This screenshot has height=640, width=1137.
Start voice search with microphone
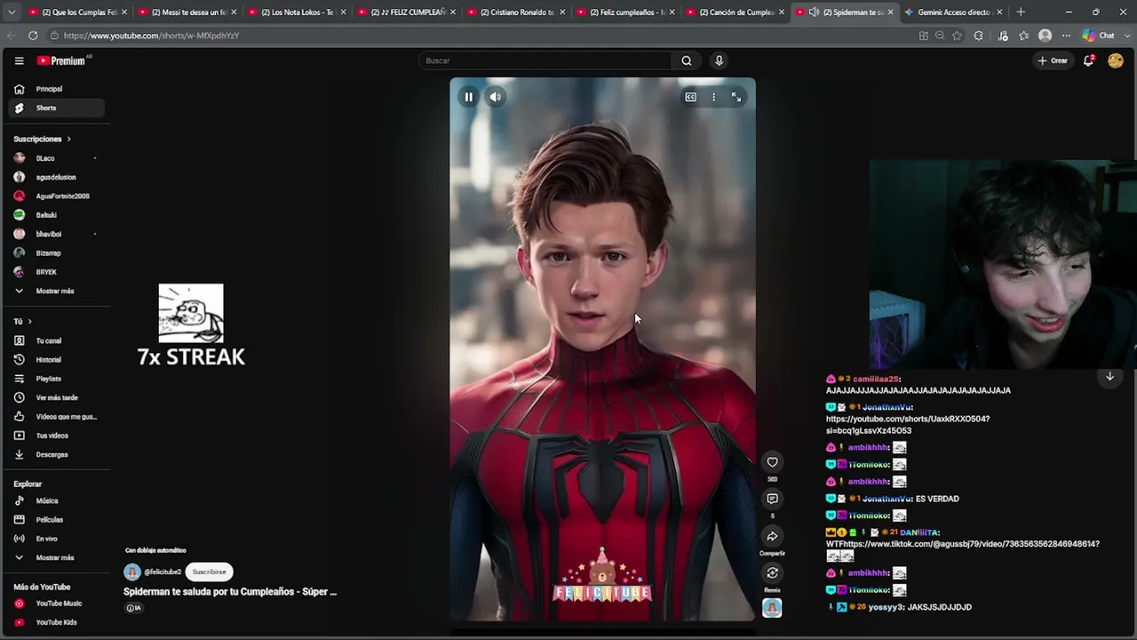point(719,60)
